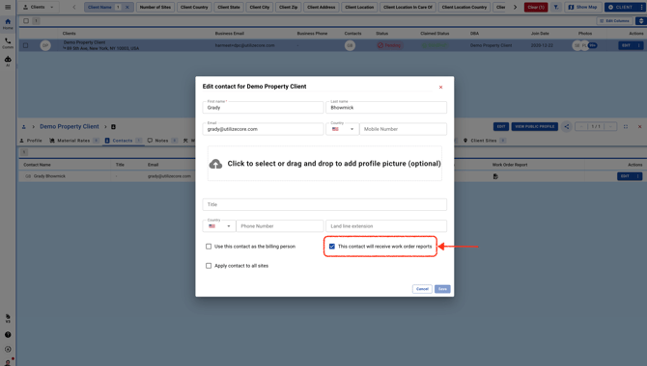
Task: Toggle the select-all checkbox above clients table
Action: 26,20
